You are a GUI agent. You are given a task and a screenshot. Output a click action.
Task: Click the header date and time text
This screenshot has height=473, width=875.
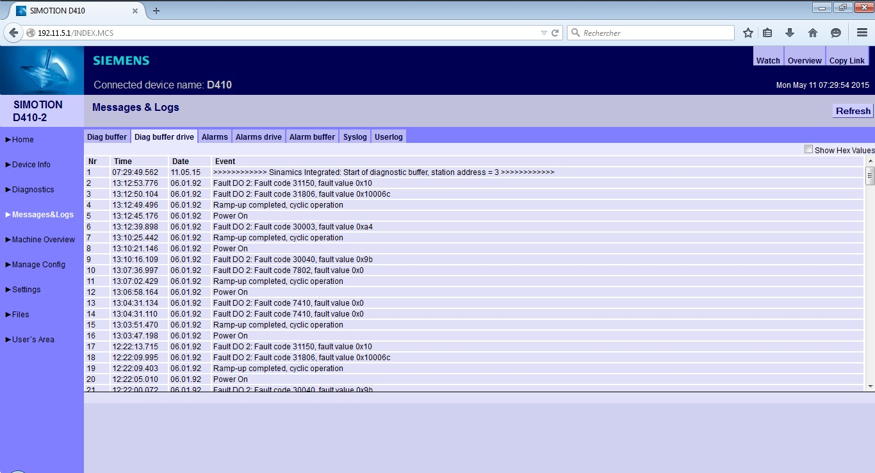pyautogui.click(x=822, y=85)
